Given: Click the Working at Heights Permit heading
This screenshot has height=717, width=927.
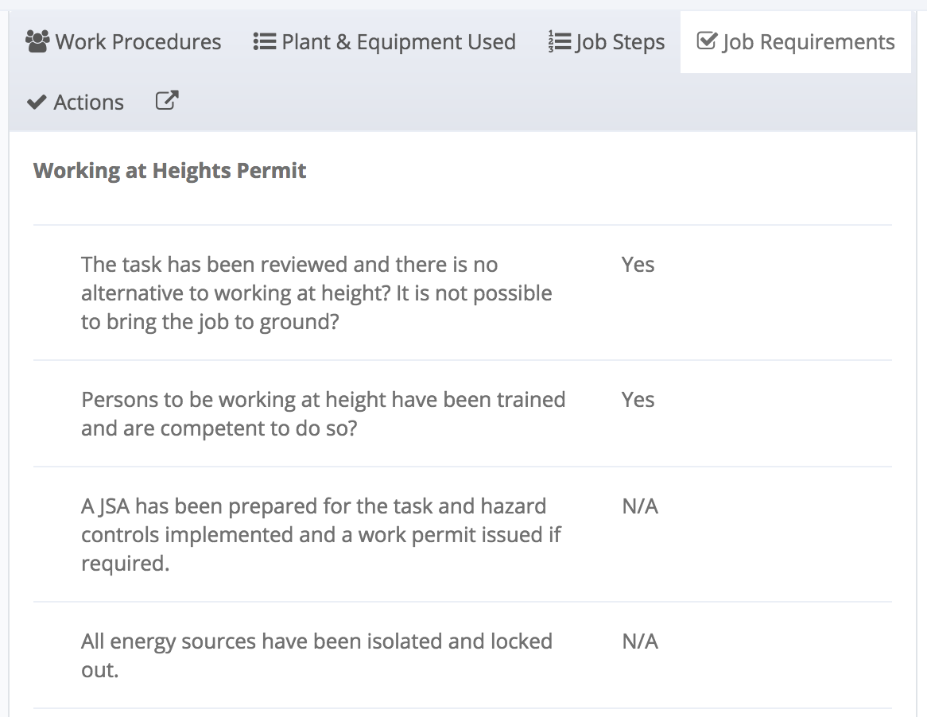Looking at the screenshot, I should [170, 171].
